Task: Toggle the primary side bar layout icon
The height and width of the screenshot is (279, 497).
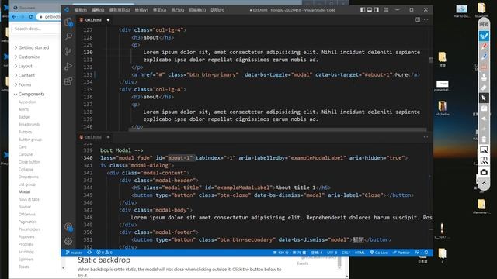Action: [x=363, y=10]
